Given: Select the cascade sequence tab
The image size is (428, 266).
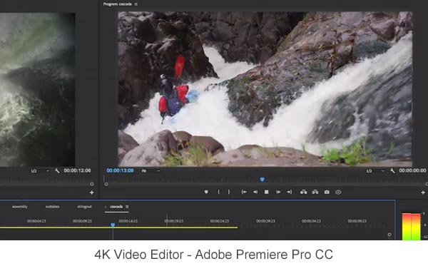Looking at the screenshot, I should 116,207.
